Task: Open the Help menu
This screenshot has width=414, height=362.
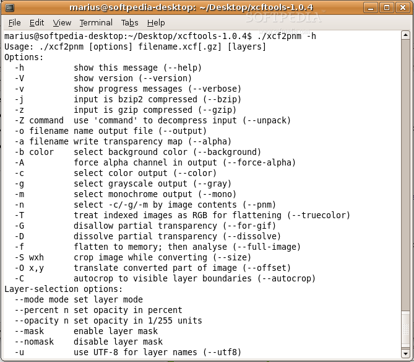Action: click(x=156, y=22)
